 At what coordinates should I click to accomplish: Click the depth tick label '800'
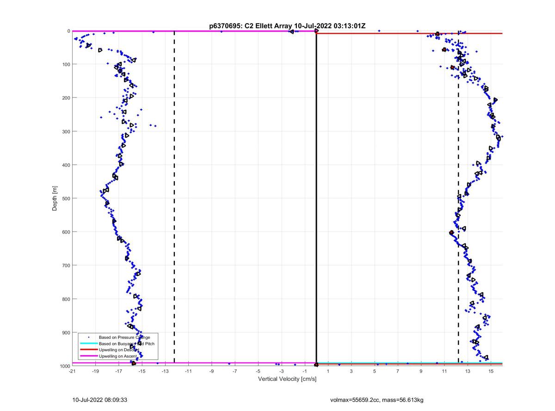[66, 299]
